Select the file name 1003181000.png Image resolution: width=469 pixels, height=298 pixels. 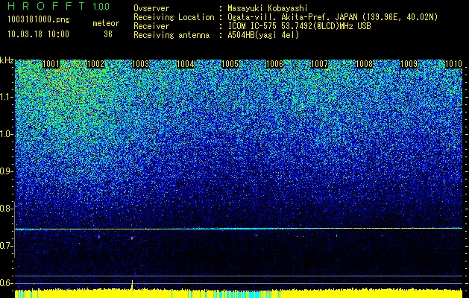(x=39, y=20)
